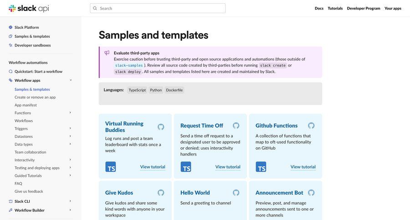View tutorial for Virtual Running Buddies

153,167
